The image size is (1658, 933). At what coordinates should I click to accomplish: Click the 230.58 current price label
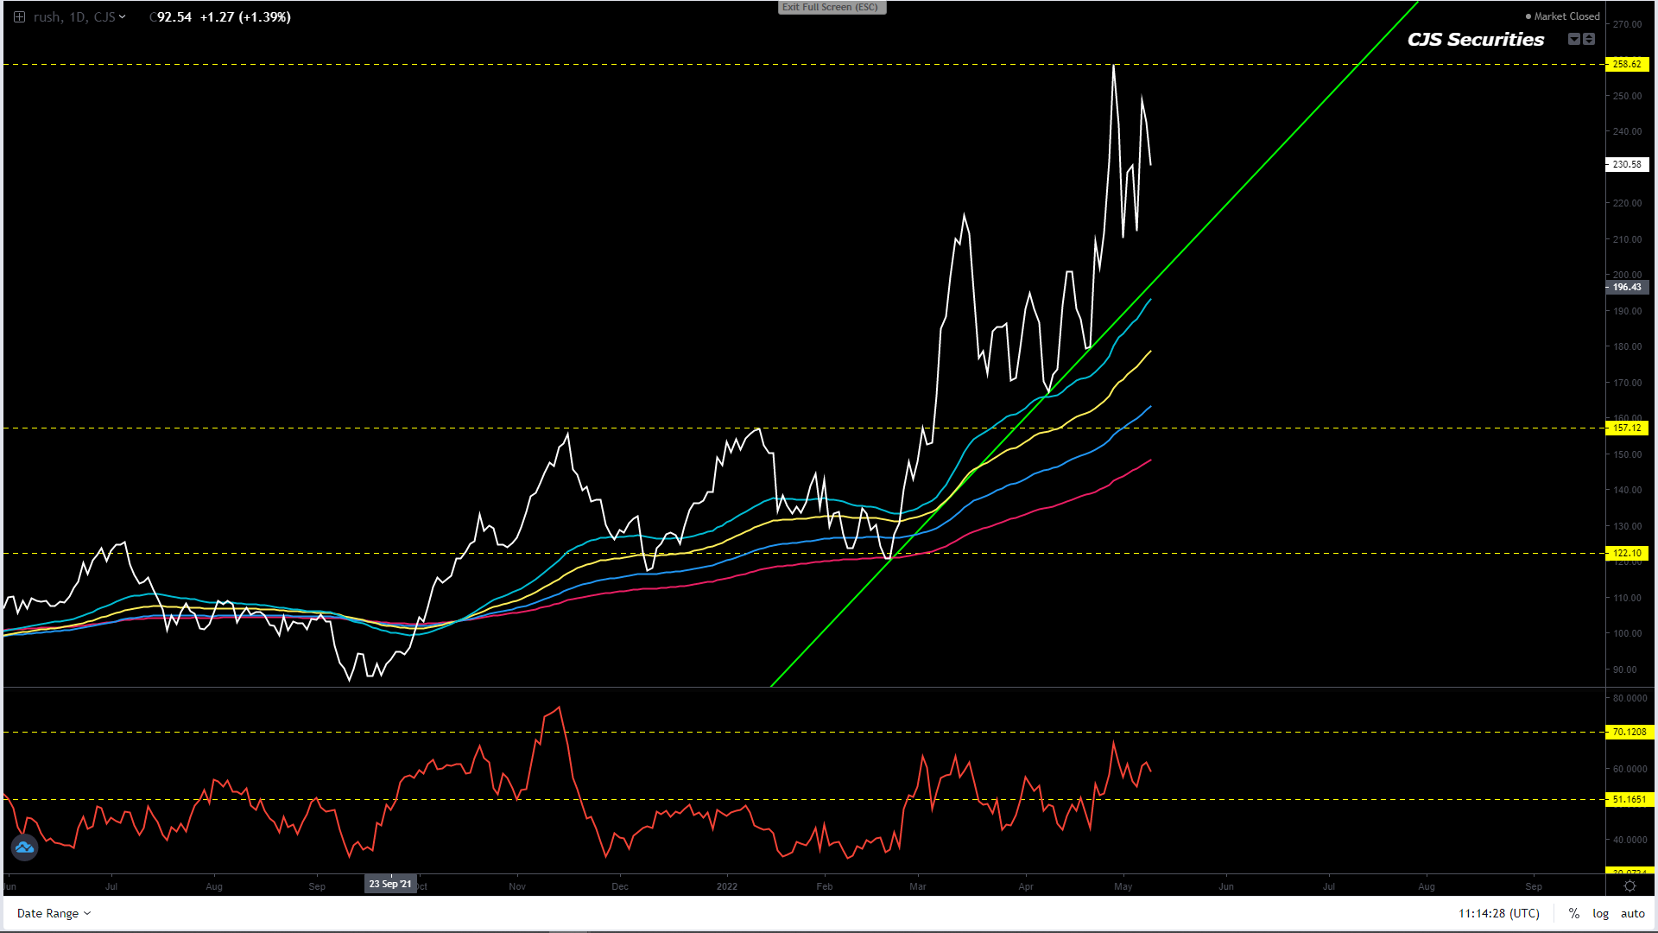1627,164
